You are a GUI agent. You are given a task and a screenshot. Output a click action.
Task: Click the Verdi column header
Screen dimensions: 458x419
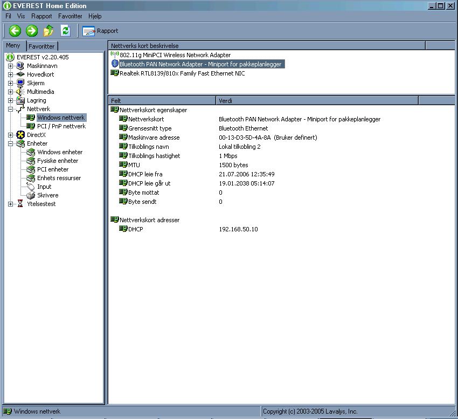coord(317,101)
